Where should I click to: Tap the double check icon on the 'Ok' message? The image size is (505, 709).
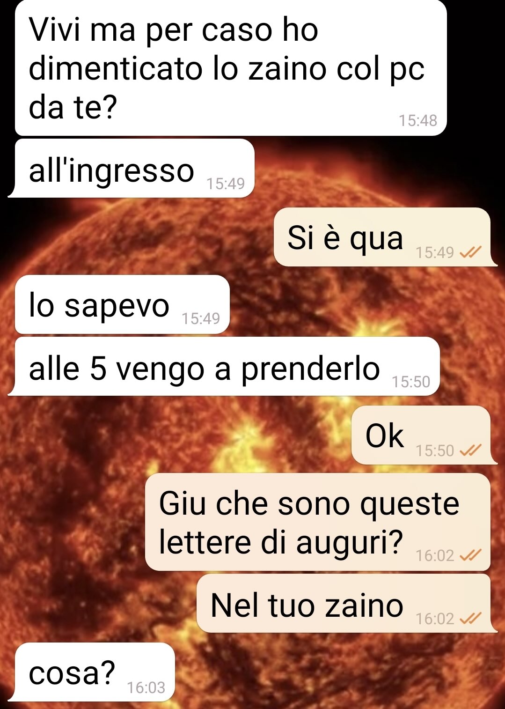[x=470, y=451]
